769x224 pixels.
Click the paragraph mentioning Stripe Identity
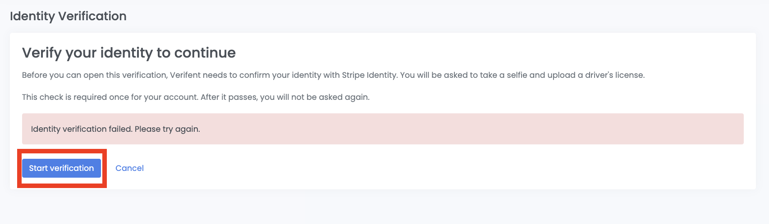point(334,75)
